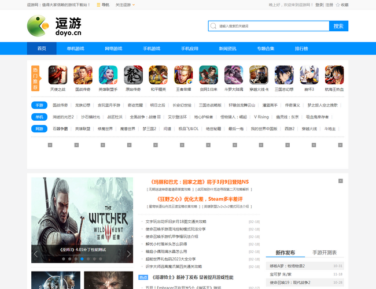Open 宝可梦 朱/紫 in new releases
Screen dimensions: 376x289
pos(281,274)
